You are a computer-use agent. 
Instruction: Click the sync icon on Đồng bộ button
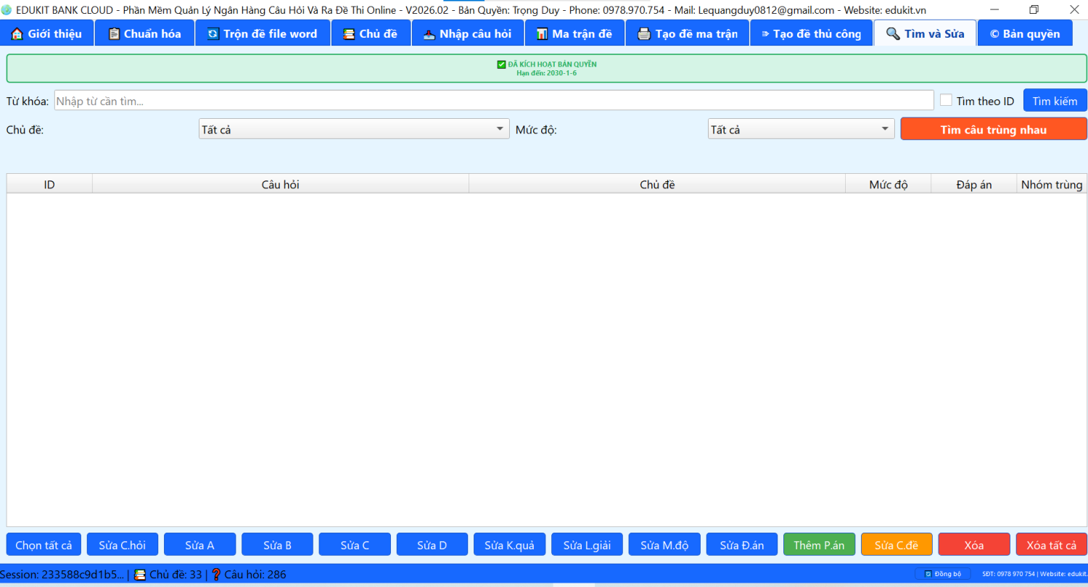tap(928, 574)
